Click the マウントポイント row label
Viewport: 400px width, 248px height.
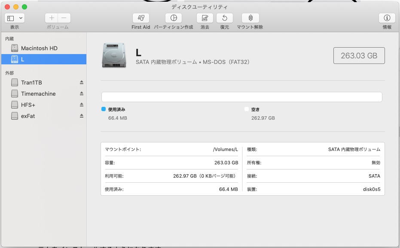coord(123,149)
